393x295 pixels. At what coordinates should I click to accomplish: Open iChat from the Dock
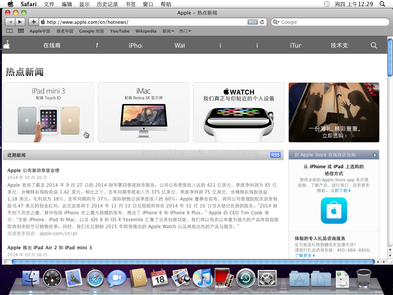pyautogui.click(x=117, y=278)
